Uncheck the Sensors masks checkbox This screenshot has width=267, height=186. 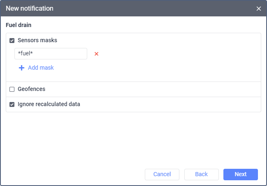pos(12,41)
